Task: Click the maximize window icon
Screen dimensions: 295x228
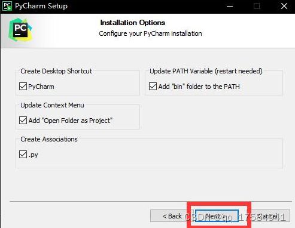Action: [x=257, y=6]
